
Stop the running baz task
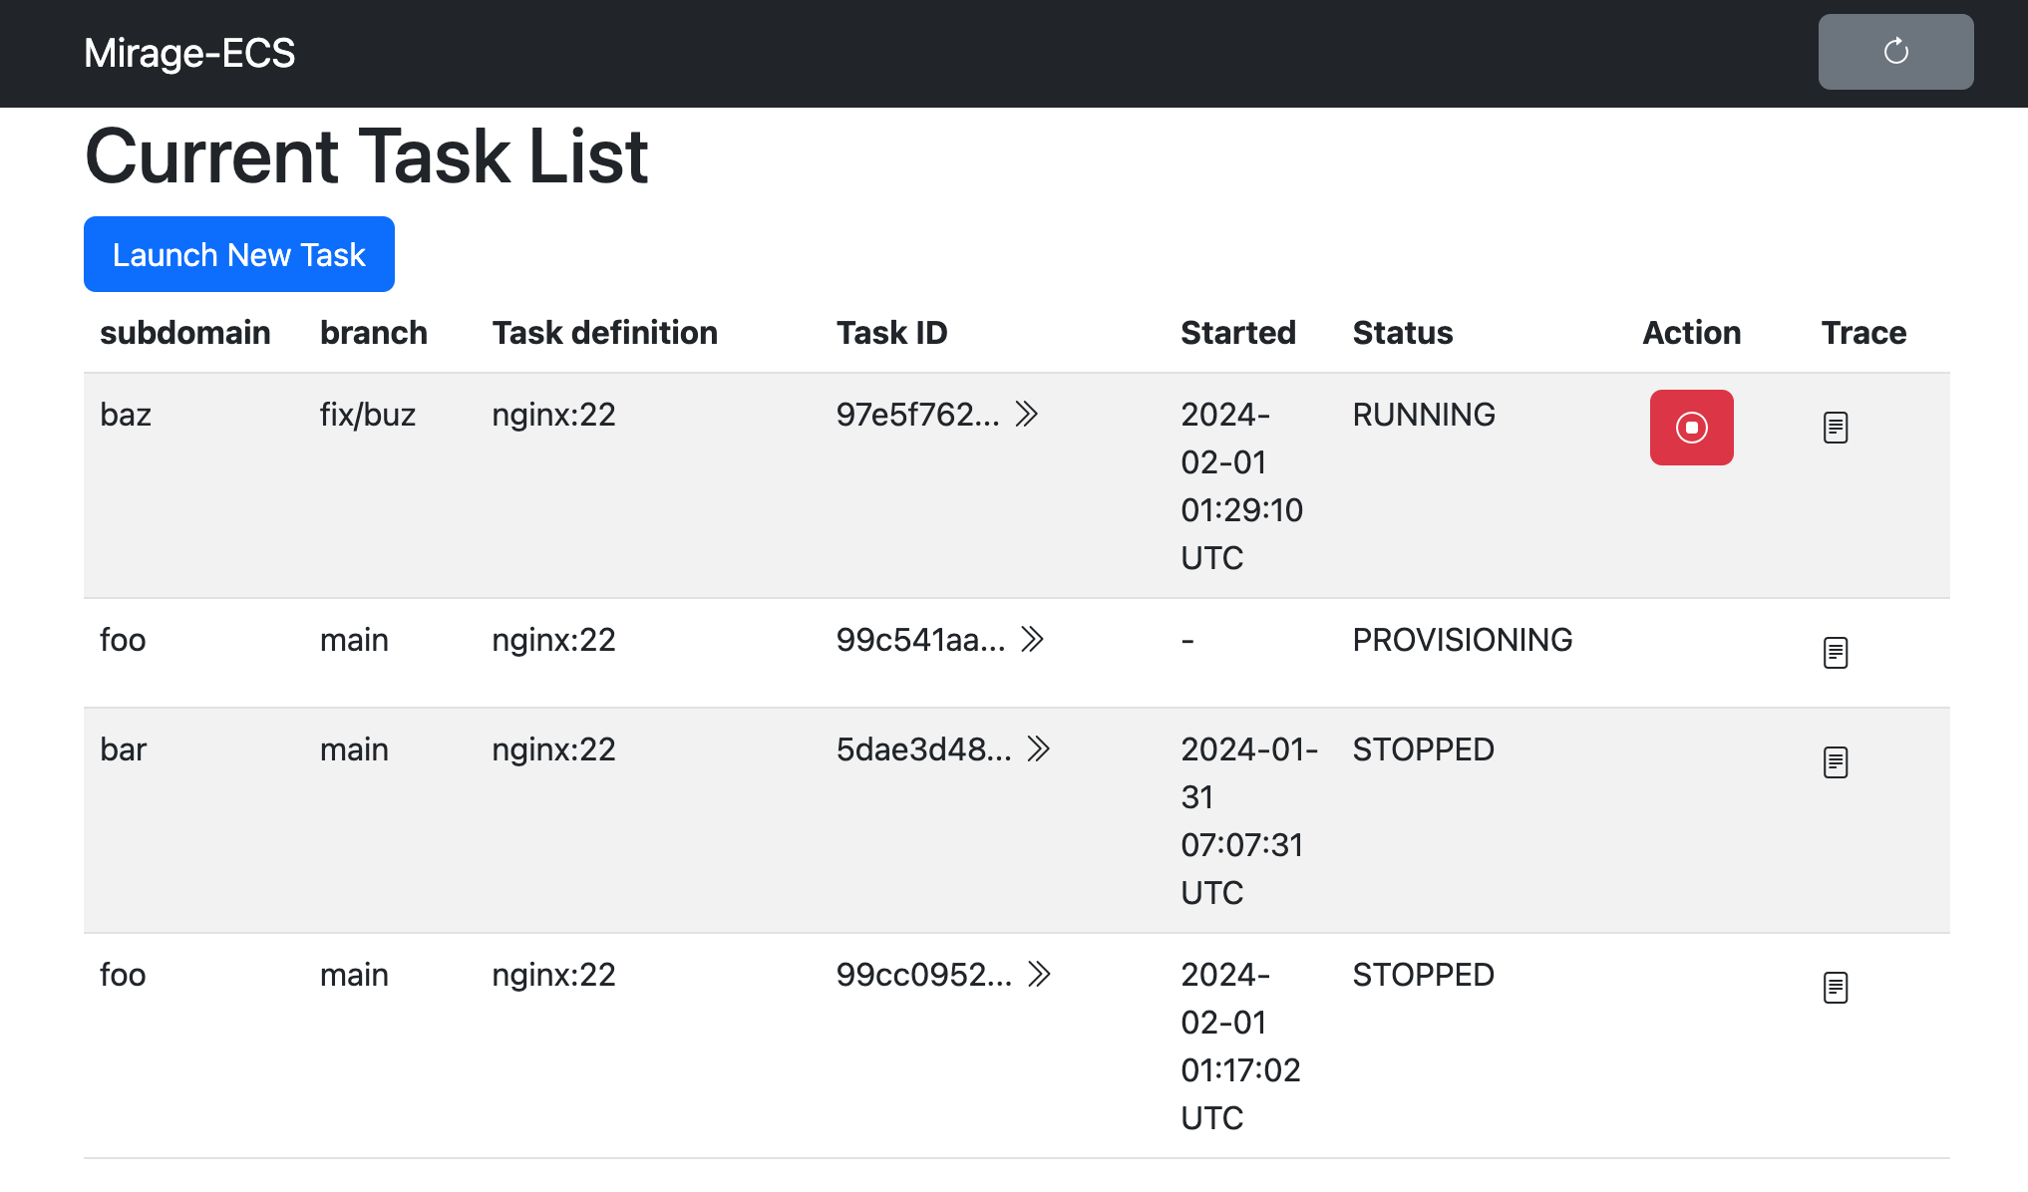(1691, 428)
